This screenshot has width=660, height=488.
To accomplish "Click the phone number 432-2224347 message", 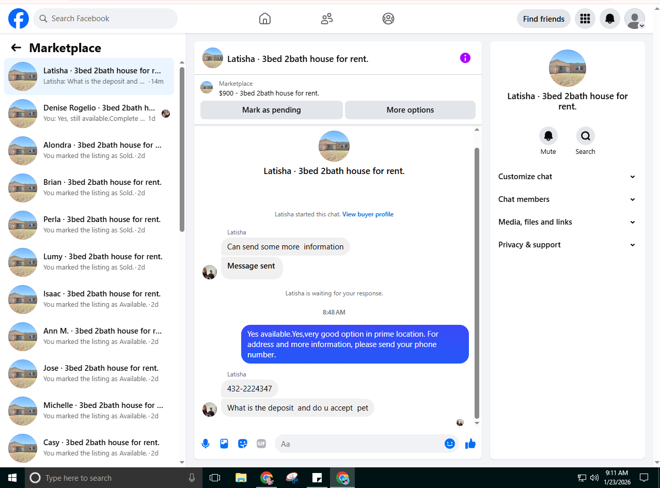I will 249,389.
